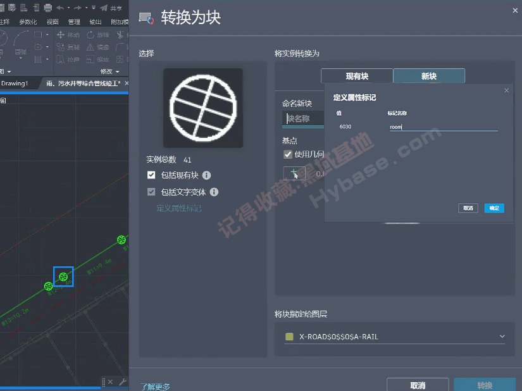Click the value 6030 in attribute dialog
Screen dimensions: 522x391
tap(345, 127)
